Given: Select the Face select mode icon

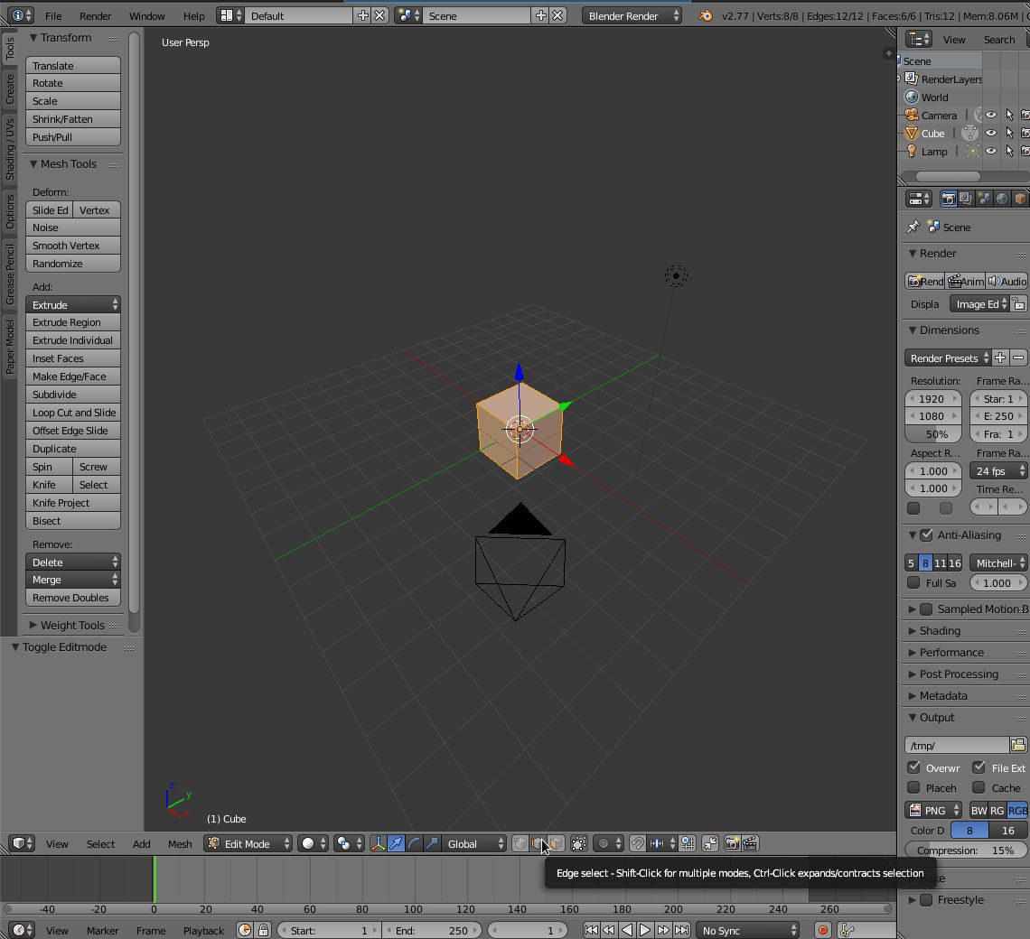Looking at the screenshot, I should 556,843.
